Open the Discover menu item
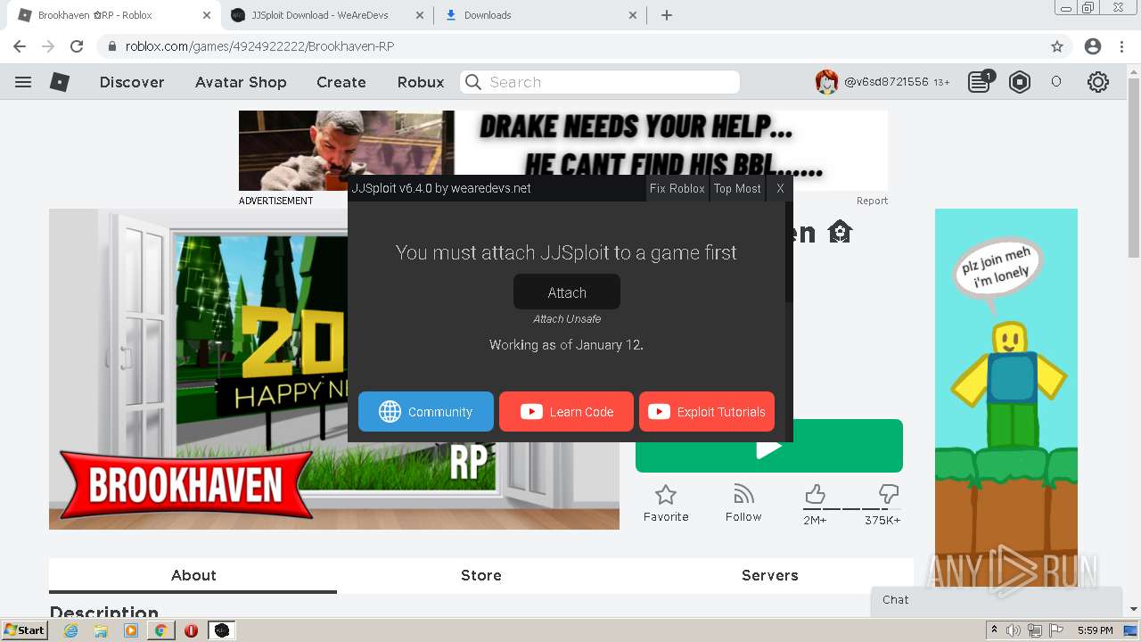 132,82
